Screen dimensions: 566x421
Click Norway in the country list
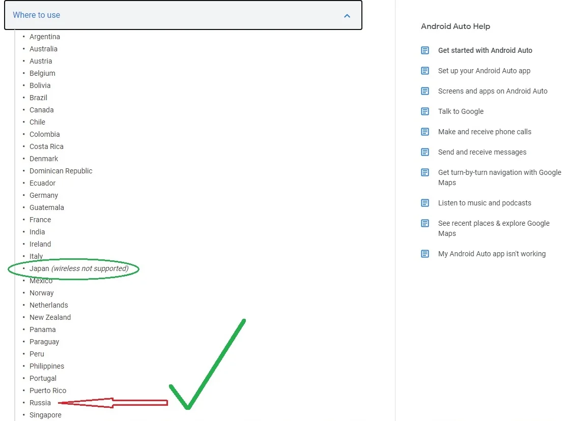pos(42,293)
